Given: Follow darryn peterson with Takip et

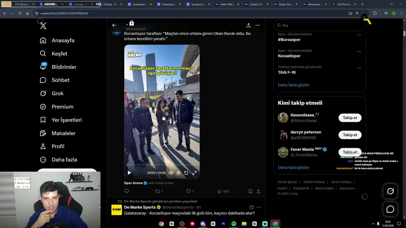Looking at the screenshot, I should click(x=350, y=135).
